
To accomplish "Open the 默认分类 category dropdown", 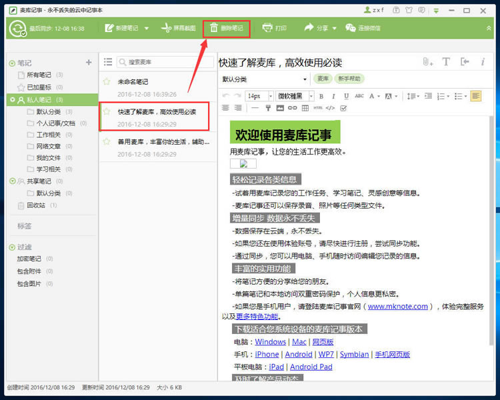I will [x=264, y=79].
